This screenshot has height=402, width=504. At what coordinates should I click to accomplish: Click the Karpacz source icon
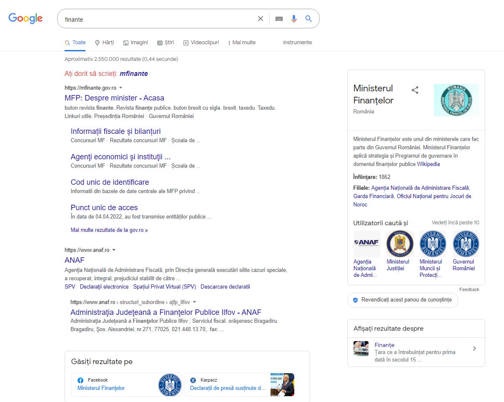coord(193,380)
